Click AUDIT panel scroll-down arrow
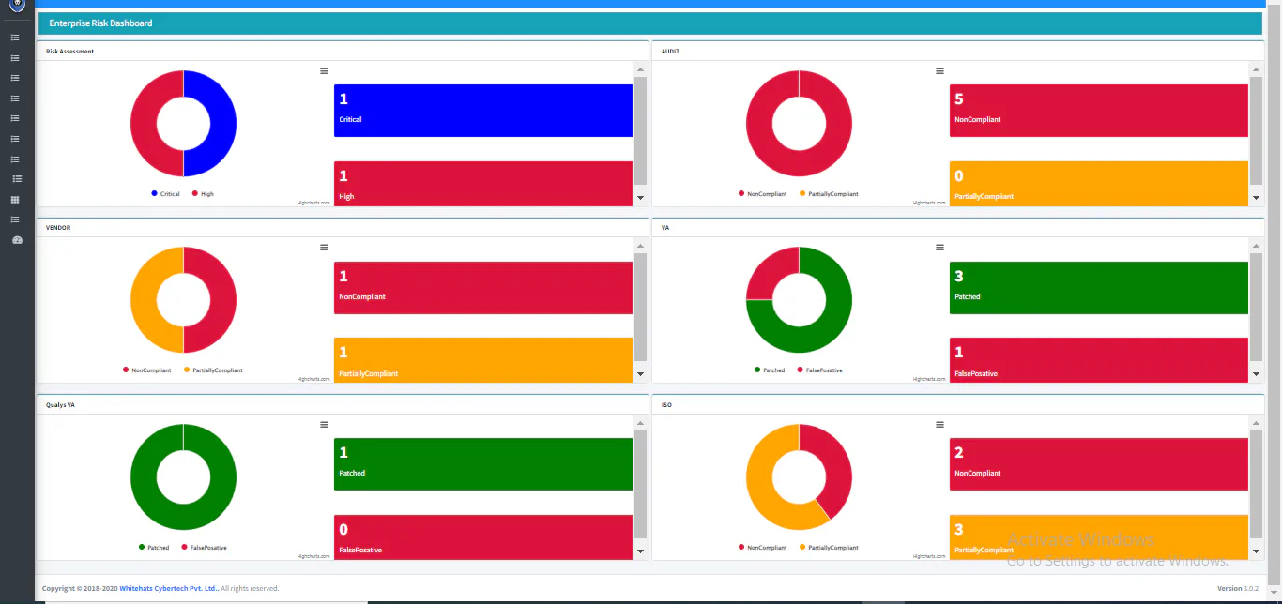This screenshot has width=1282, height=604. pyautogui.click(x=1256, y=198)
